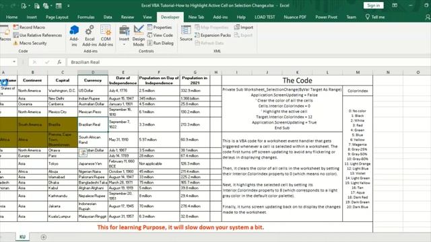This screenshot has height=242, width=431.
Task: Select the Developer tab
Action: (x=170, y=17)
